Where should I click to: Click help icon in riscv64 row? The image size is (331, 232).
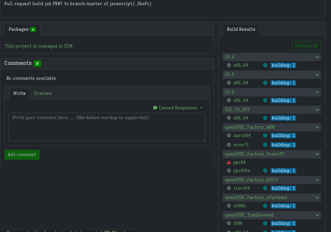(265, 188)
